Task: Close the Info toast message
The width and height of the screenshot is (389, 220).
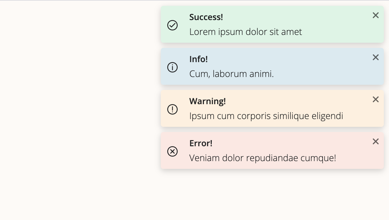Action: [376, 57]
